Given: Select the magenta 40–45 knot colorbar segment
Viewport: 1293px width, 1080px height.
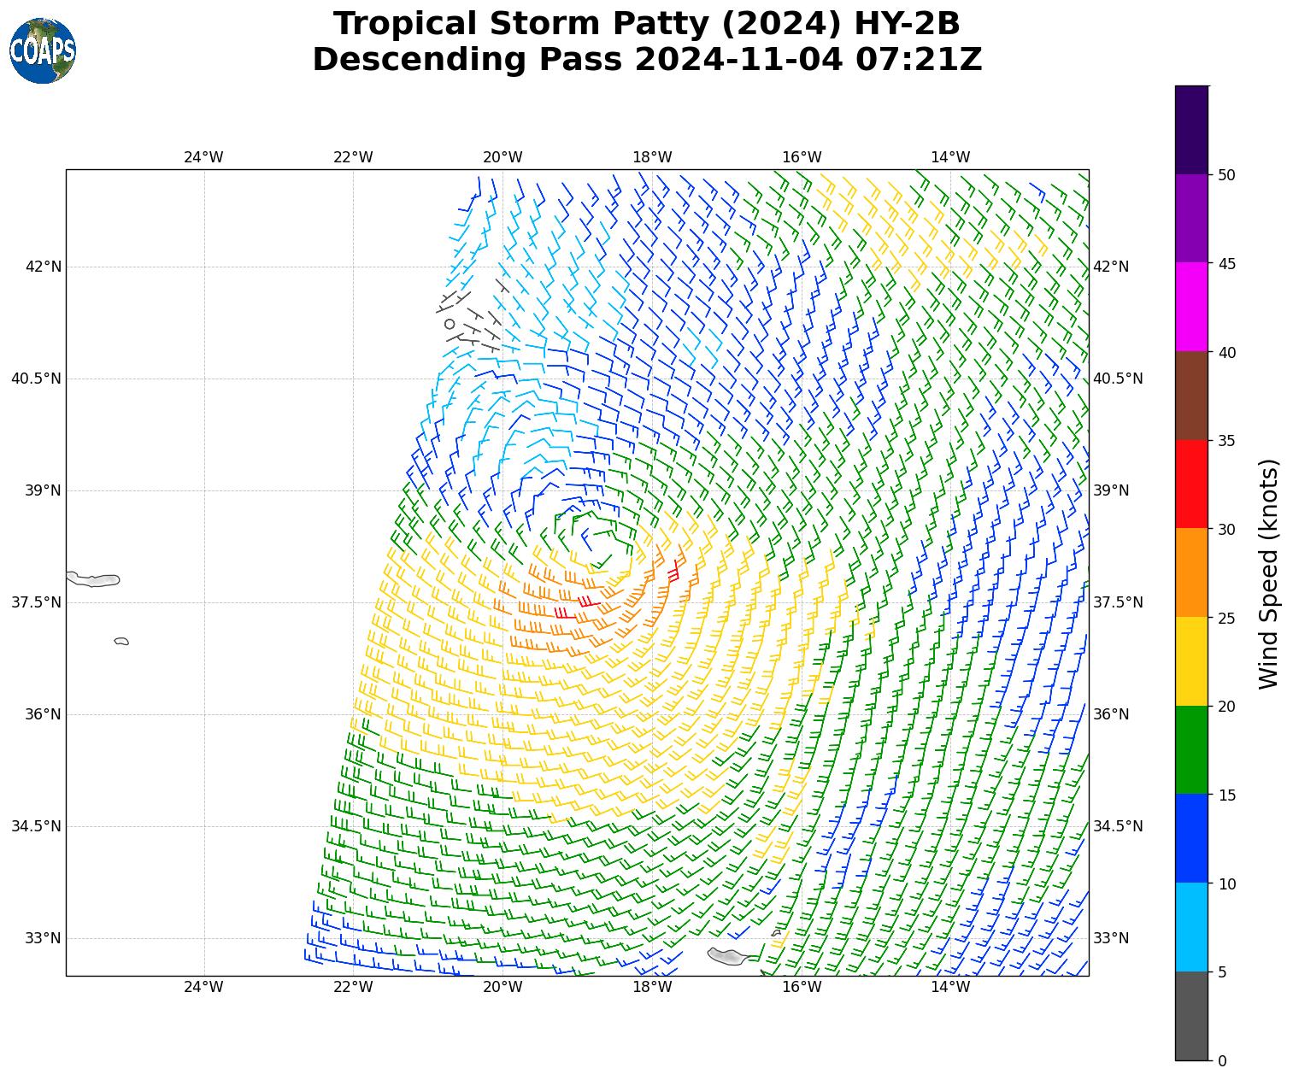Looking at the screenshot, I should pos(1191,307).
